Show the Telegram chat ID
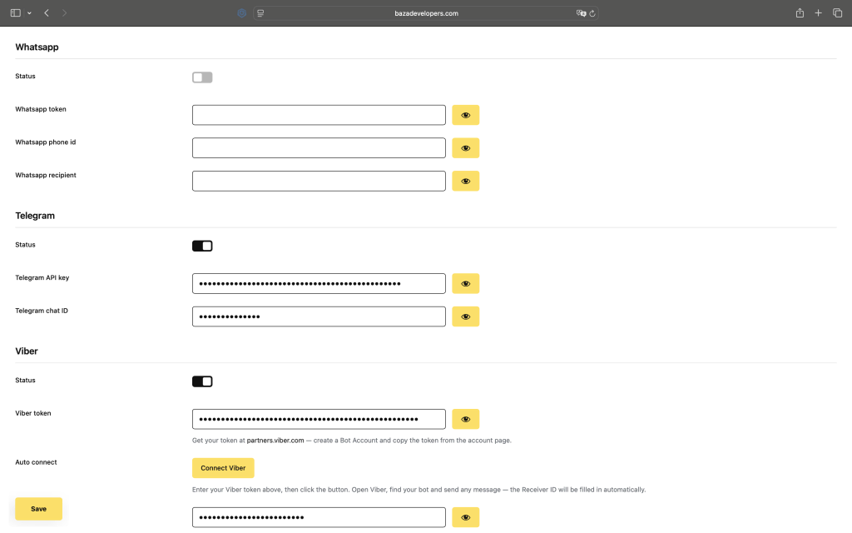The width and height of the screenshot is (852, 533). 466,316
